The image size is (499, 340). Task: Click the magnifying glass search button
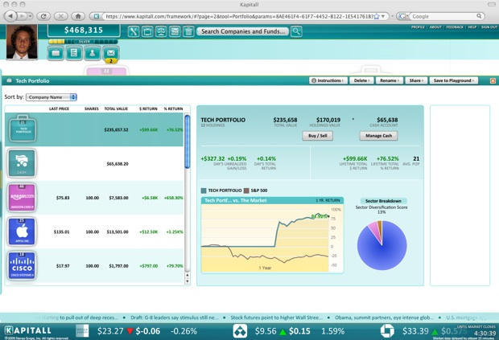(x=296, y=31)
